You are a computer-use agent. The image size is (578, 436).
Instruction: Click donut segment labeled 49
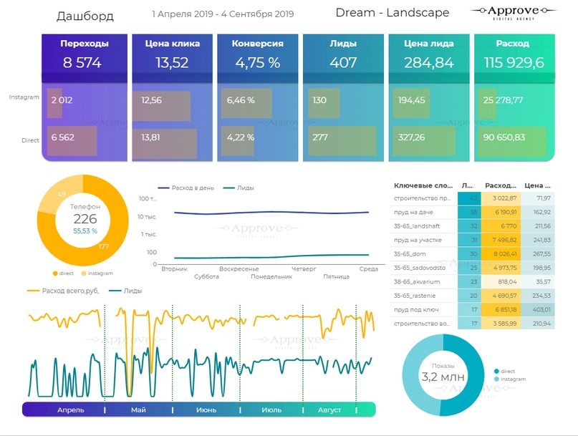(x=62, y=194)
